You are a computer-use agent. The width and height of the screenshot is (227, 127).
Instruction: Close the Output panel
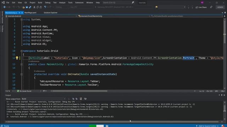click(224, 95)
